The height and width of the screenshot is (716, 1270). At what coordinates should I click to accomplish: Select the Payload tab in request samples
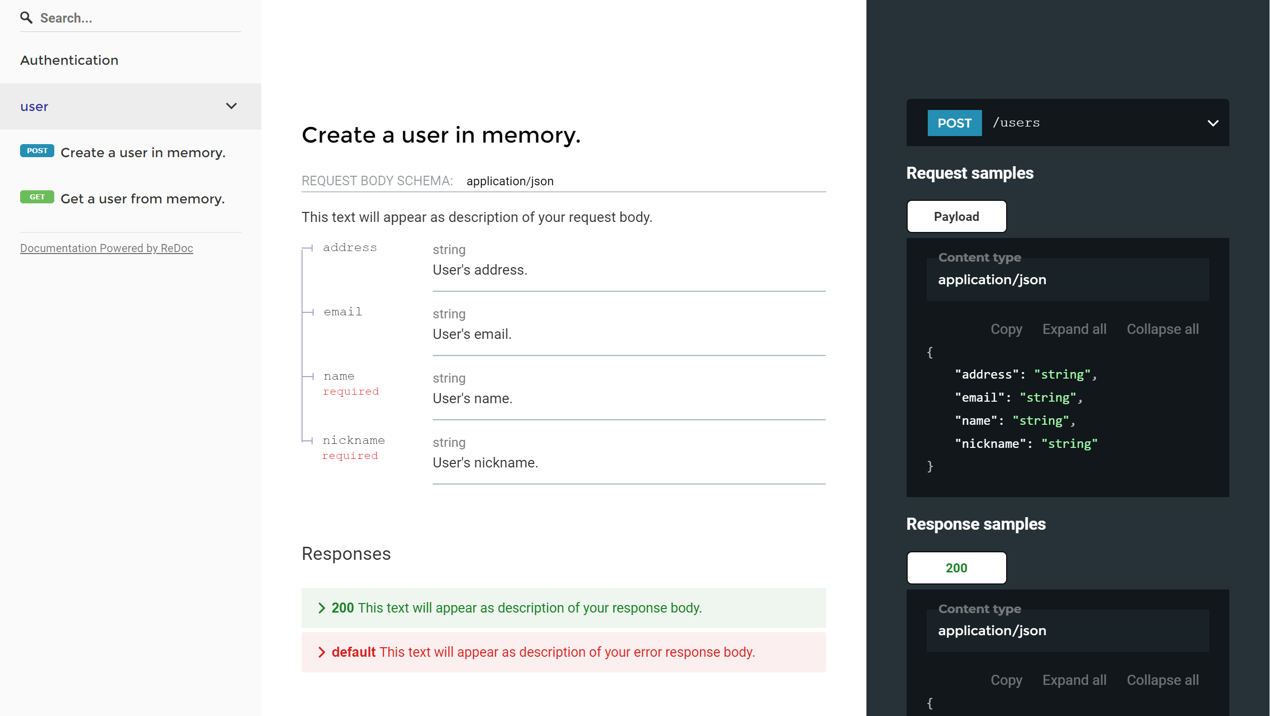(x=956, y=216)
